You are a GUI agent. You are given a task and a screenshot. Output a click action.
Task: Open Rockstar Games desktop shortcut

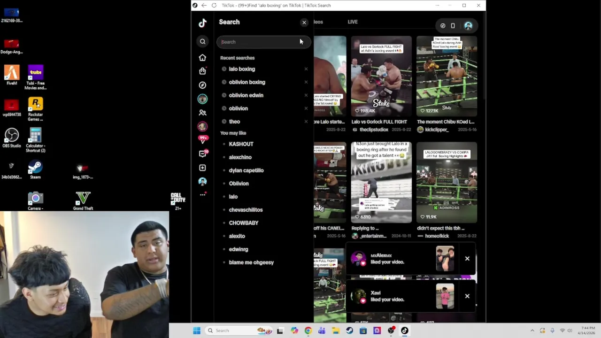point(35,109)
